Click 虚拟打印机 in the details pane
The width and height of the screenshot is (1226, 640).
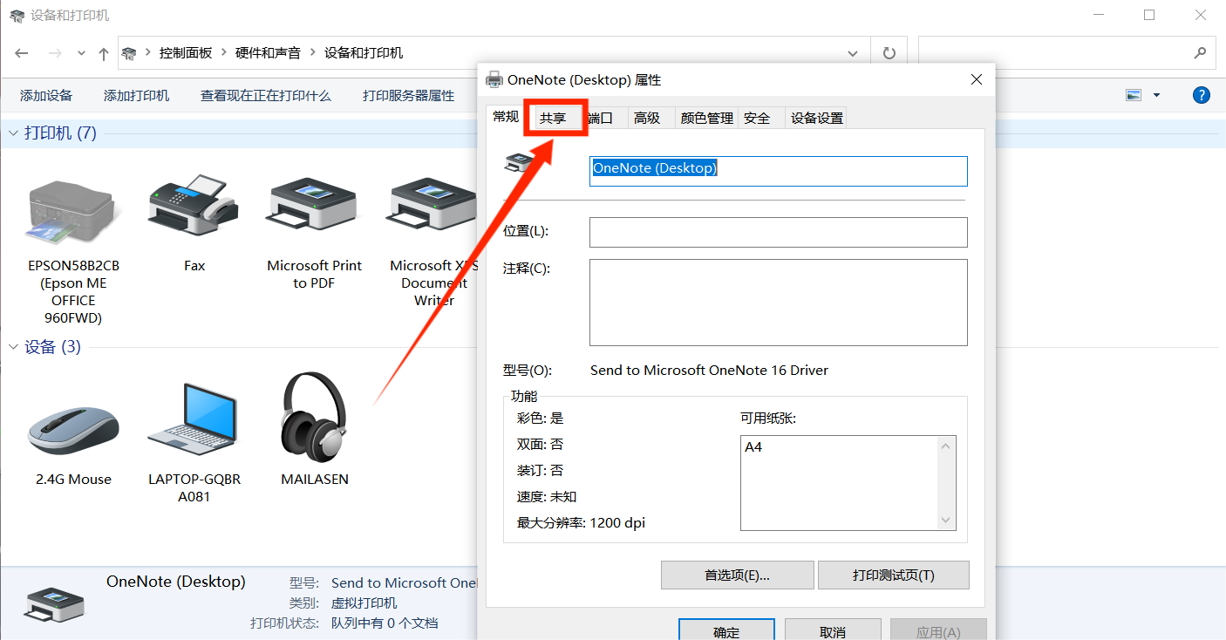click(364, 603)
